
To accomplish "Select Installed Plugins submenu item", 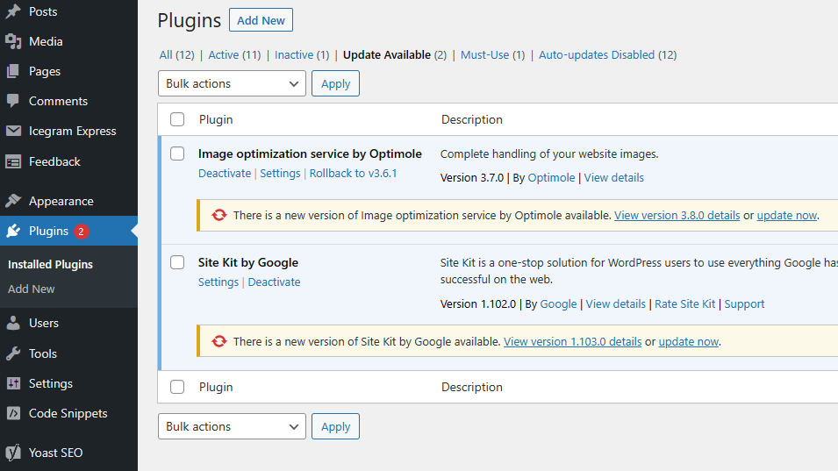I will click(x=50, y=264).
